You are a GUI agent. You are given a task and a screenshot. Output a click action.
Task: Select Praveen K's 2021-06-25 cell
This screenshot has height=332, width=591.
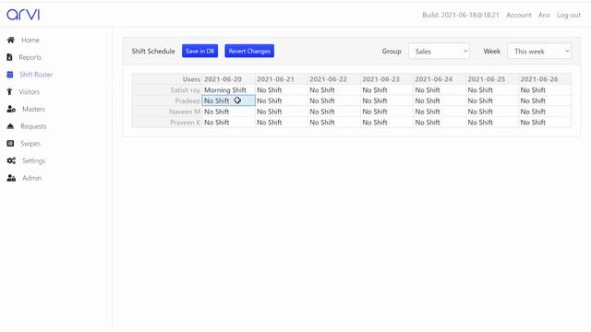492,123
